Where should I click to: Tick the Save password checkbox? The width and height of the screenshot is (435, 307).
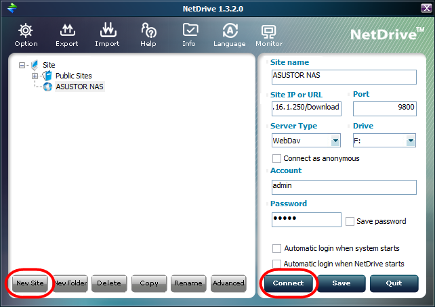350,222
